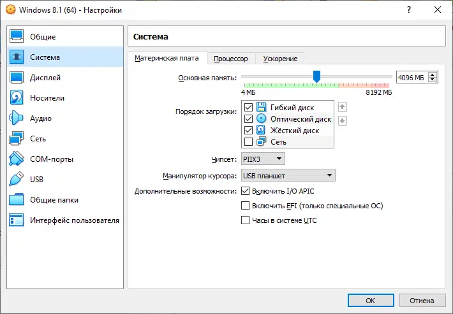Open the Общие settings icon
The width and height of the screenshot is (453, 314).
(x=17, y=37)
